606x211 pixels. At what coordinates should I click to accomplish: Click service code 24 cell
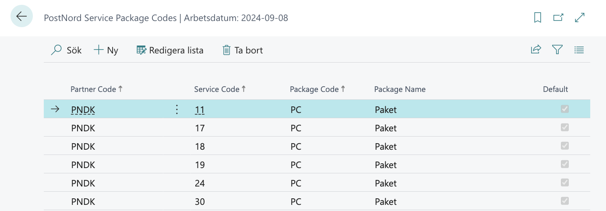pyautogui.click(x=200, y=183)
